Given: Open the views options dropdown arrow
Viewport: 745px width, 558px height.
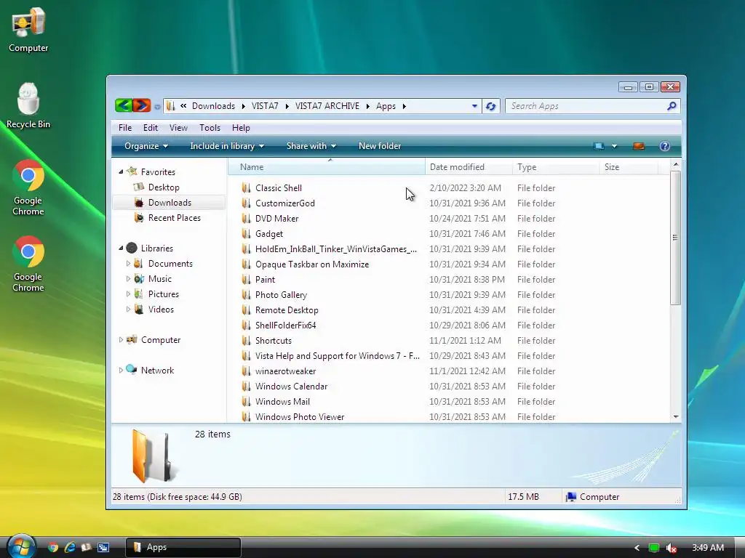Looking at the screenshot, I should click(614, 146).
